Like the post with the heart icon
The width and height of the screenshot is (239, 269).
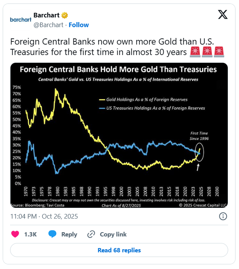click(x=15, y=234)
